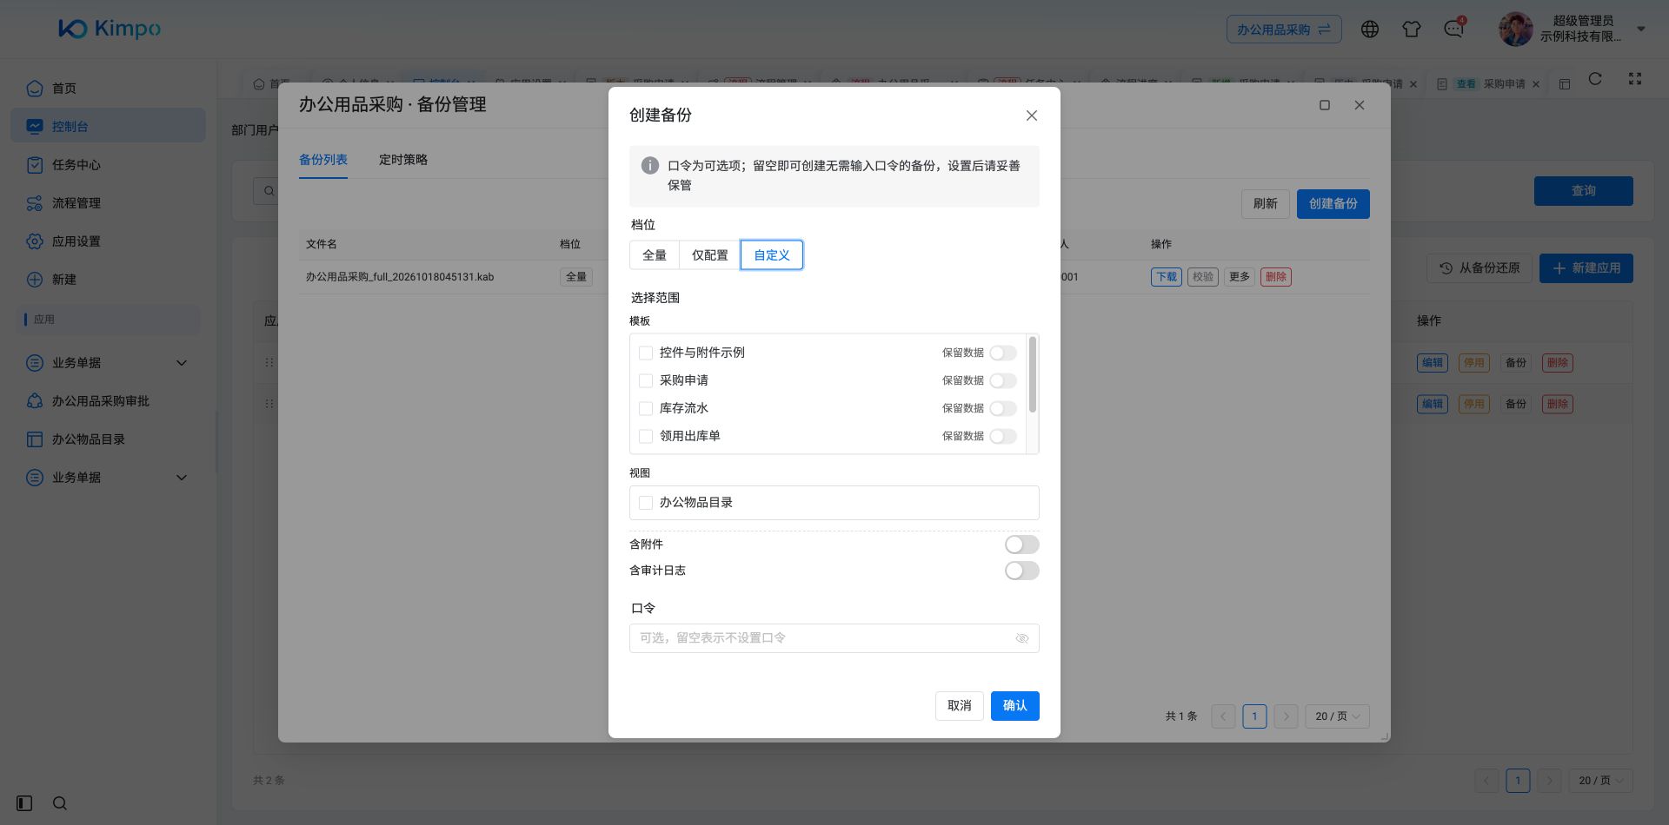Check the 领用出库单 template
The image size is (1669, 825).
click(646, 436)
